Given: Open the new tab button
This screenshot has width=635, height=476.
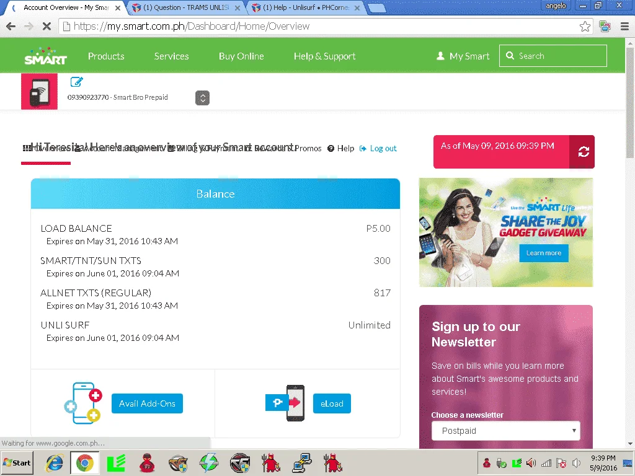Looking at the screenshot, I should [x=376, y=8].
